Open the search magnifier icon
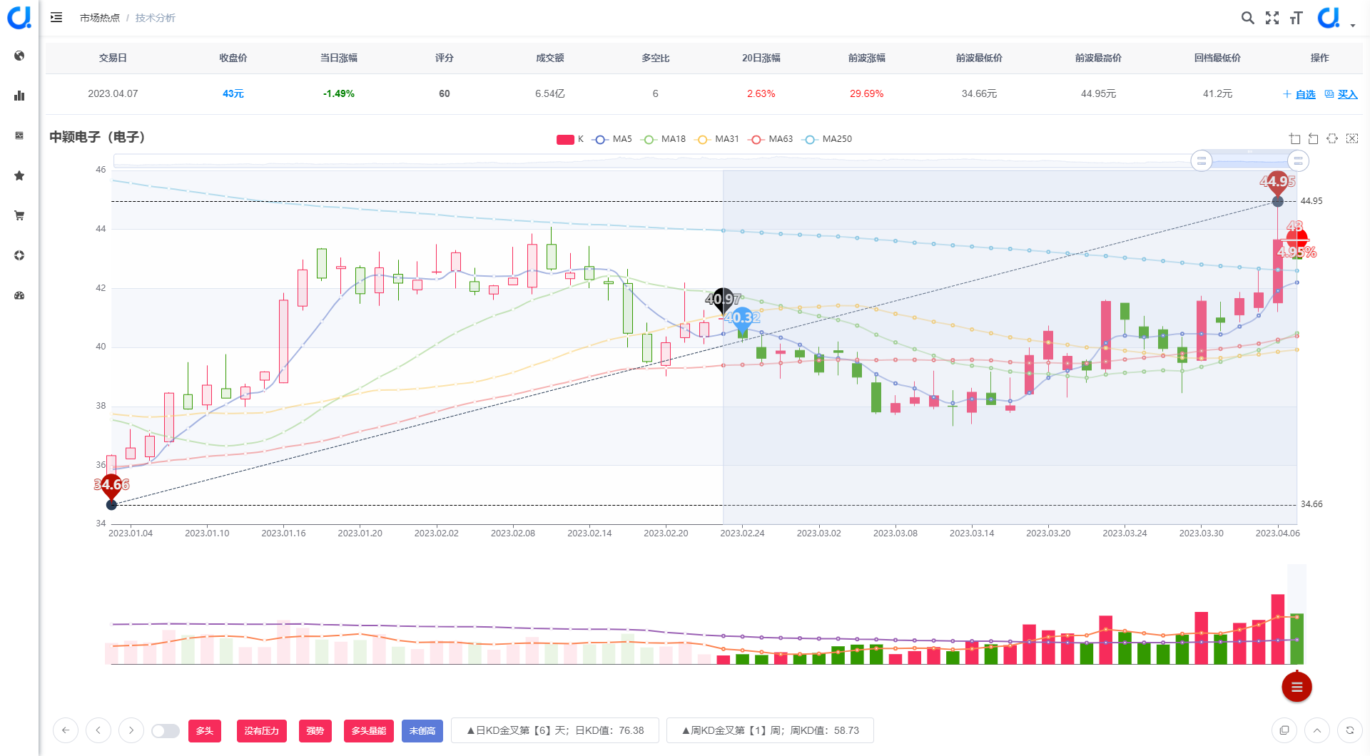The height and width of the screenshot is (756, 1370). click(x=1247, y=18)
